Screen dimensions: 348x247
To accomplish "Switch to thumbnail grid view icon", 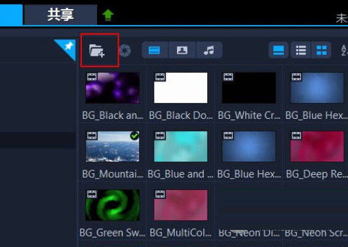I will (x=321, y=50).
